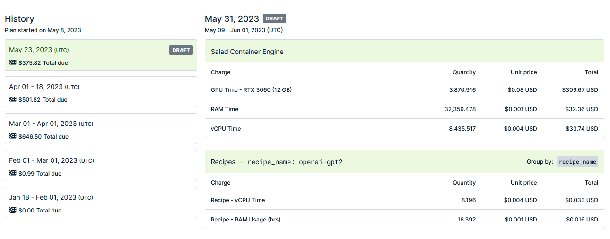The height and width of the screenshot is (239, 610).
Task: Click the money icon beside $646.50 total
Action: pos(13,136)
